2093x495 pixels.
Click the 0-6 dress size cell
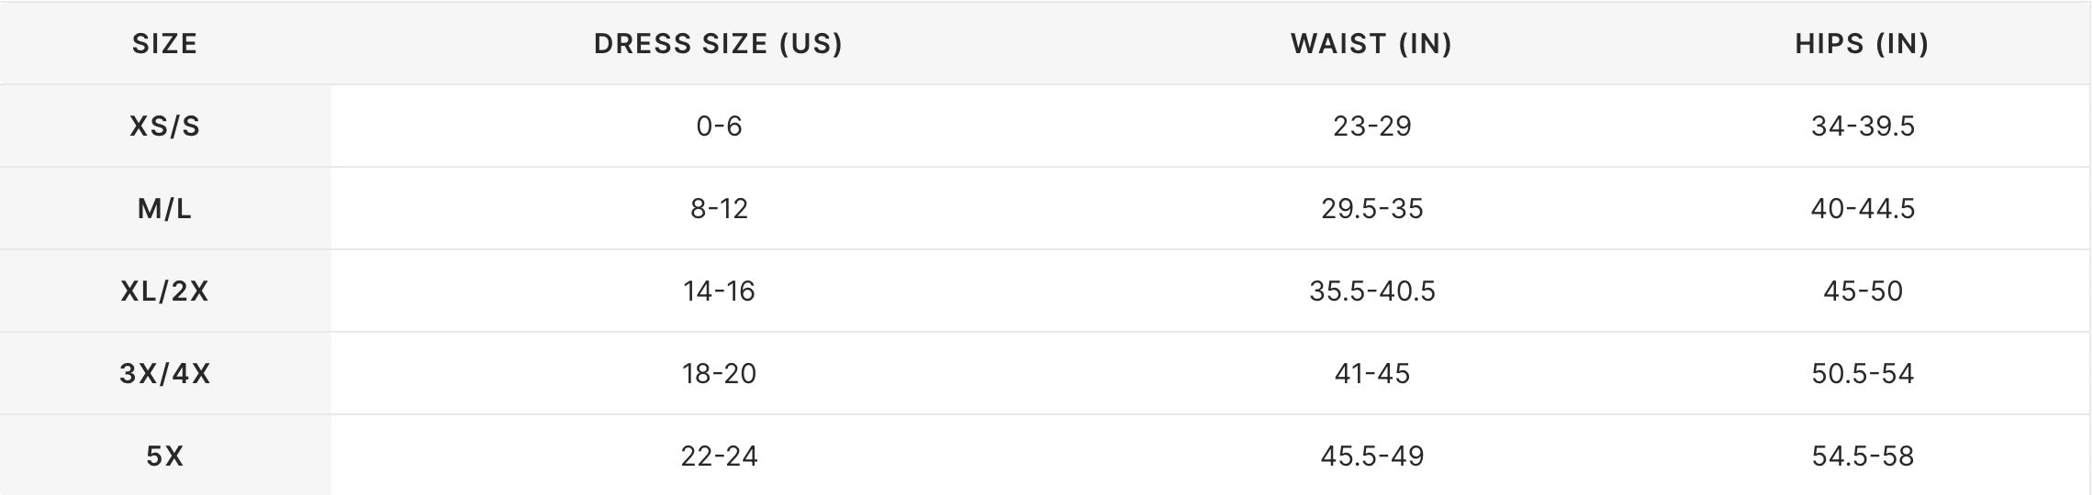pos(719,126)
